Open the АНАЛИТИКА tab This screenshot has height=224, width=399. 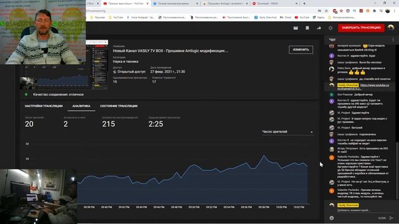[81, 106]
